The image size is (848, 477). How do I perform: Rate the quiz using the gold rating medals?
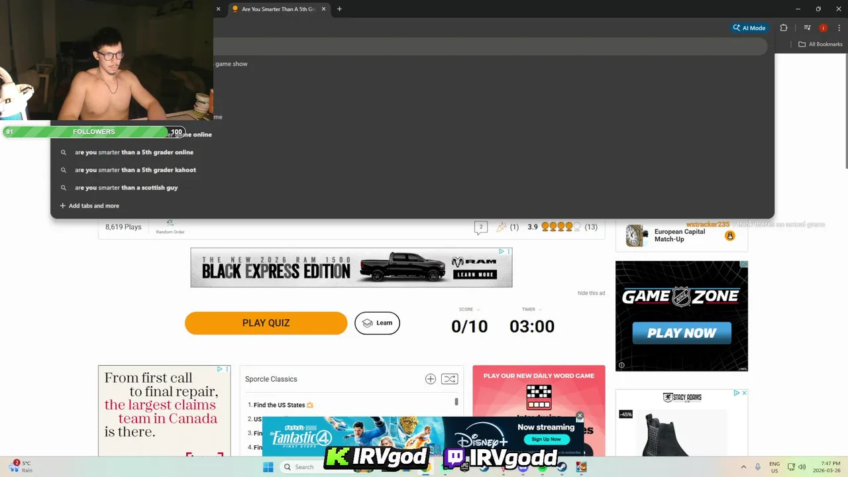click(560, 227)
